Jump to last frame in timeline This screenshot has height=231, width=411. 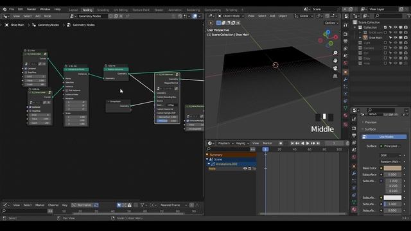coord(318,143)
